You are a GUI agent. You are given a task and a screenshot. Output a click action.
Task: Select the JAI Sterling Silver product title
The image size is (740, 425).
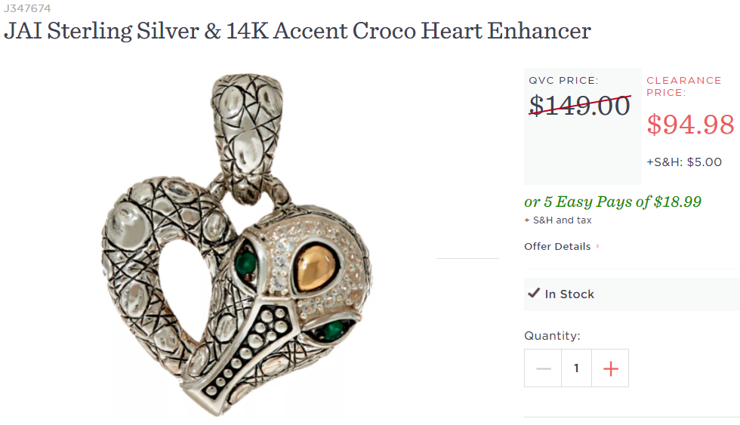pyautogui.click(x=297, y=31)
